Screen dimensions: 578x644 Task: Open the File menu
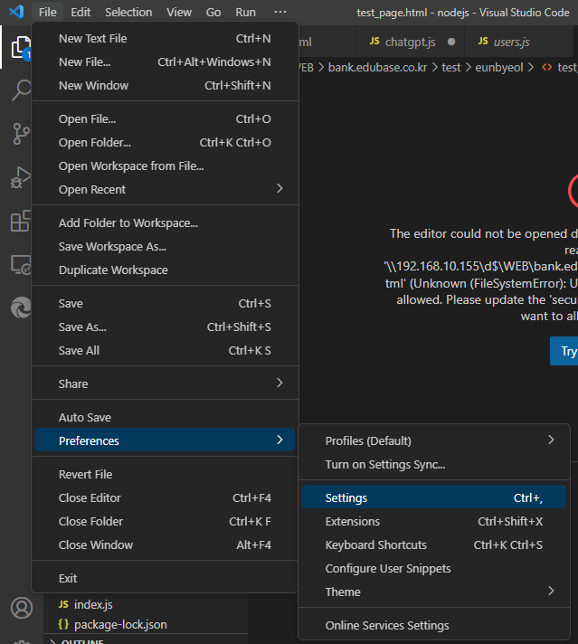[x=48, y=13]
